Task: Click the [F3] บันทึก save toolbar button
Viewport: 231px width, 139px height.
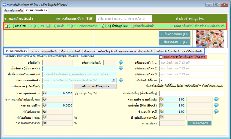Action: coord(56,26)
